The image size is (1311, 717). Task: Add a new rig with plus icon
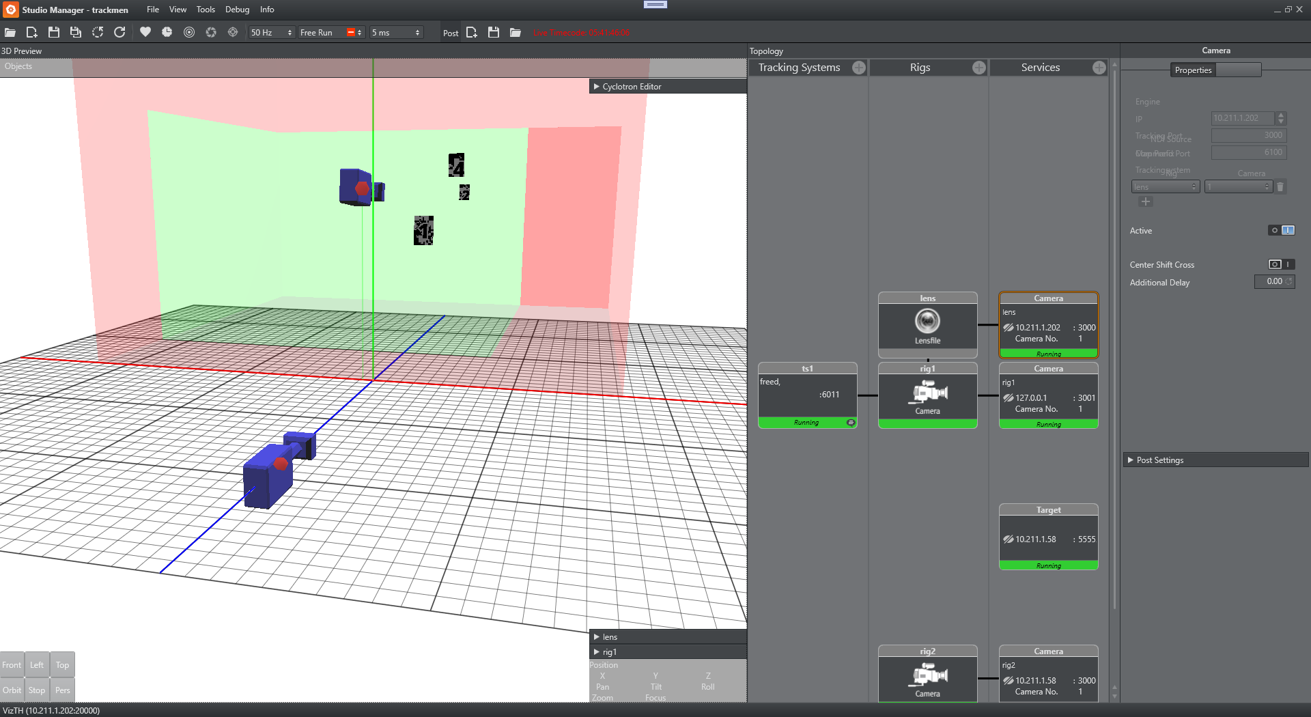pyautogui.click(x=978, y=68)
